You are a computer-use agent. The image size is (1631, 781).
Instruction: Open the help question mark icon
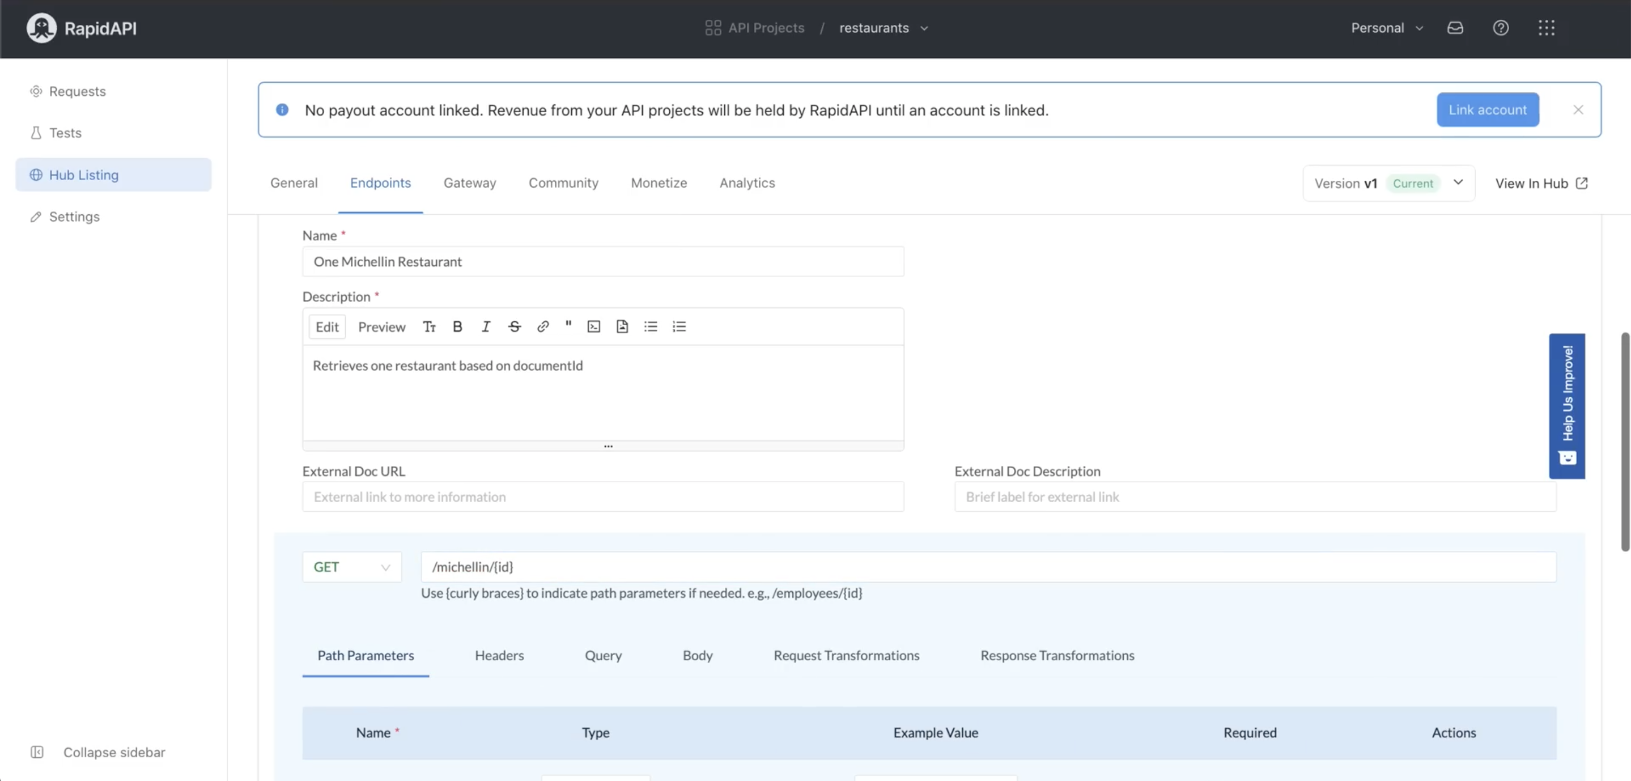tap(1501, 28)
